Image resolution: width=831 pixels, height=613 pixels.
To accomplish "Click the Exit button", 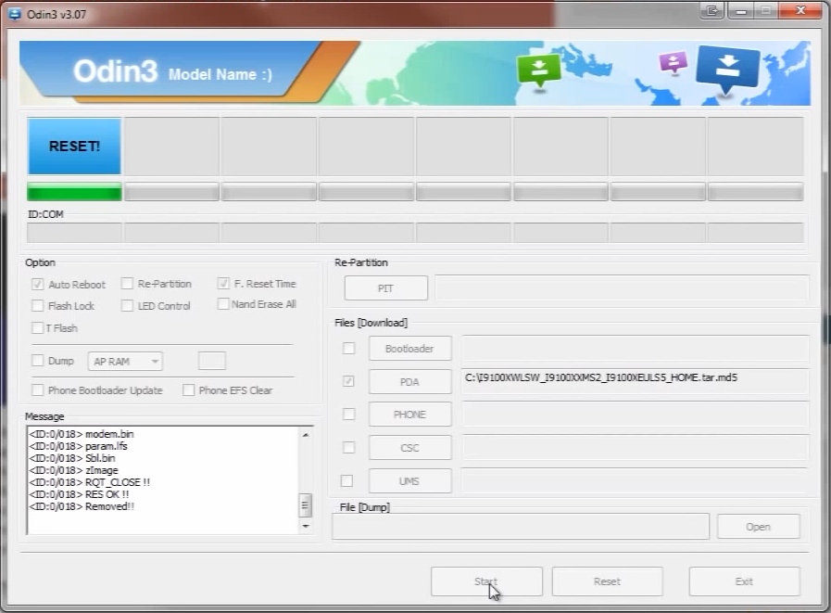I will pos(744,581).
